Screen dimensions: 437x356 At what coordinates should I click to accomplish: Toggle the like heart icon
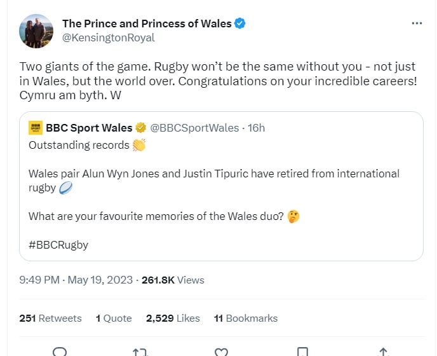coord(221,352)
